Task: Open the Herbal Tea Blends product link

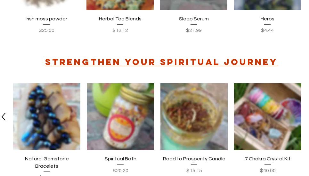Action: pyautogui.click(x=120, y=19)
